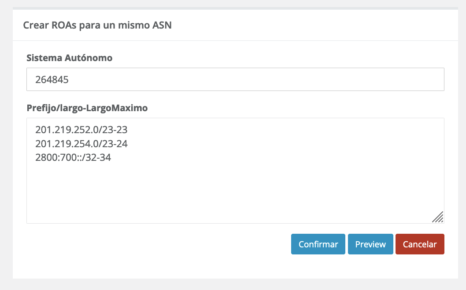Grab the textarea resize handle
Viewport: 466px width, 290px height.
[438, 217]
